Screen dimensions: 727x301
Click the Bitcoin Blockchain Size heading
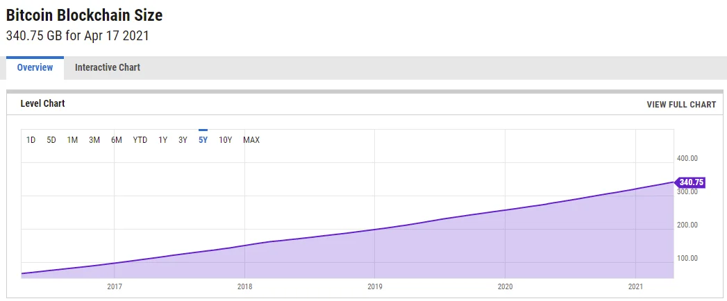85,15
